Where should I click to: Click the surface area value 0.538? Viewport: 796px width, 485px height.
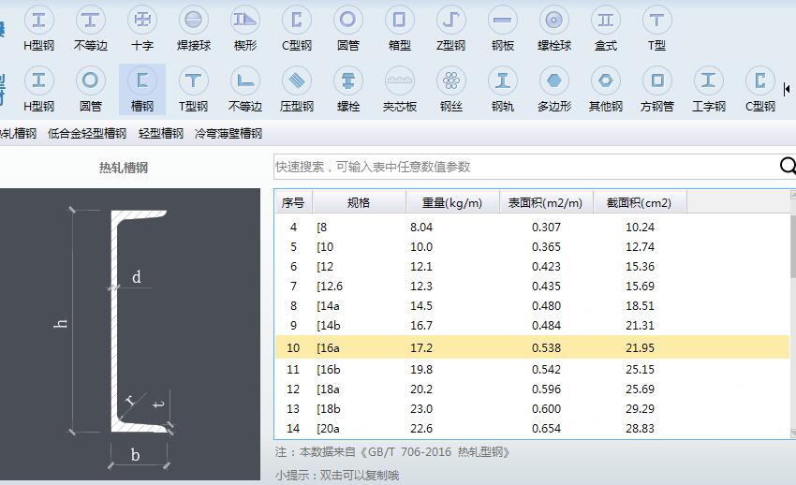546,347
